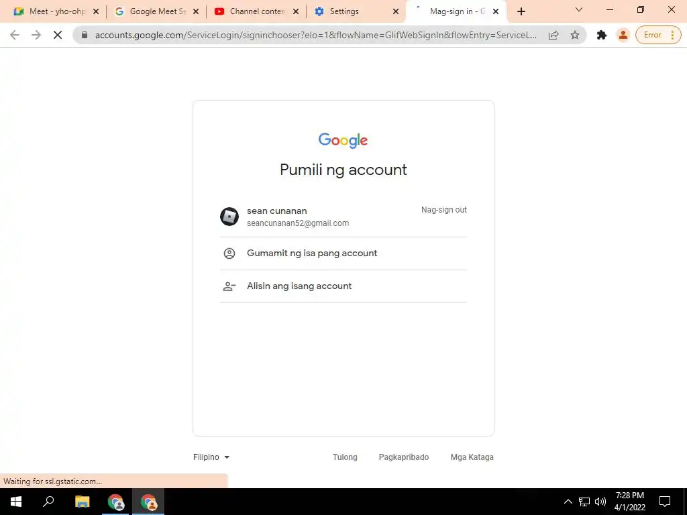
Task: Choose the sean cunanan account
Action: coord(343,217)
